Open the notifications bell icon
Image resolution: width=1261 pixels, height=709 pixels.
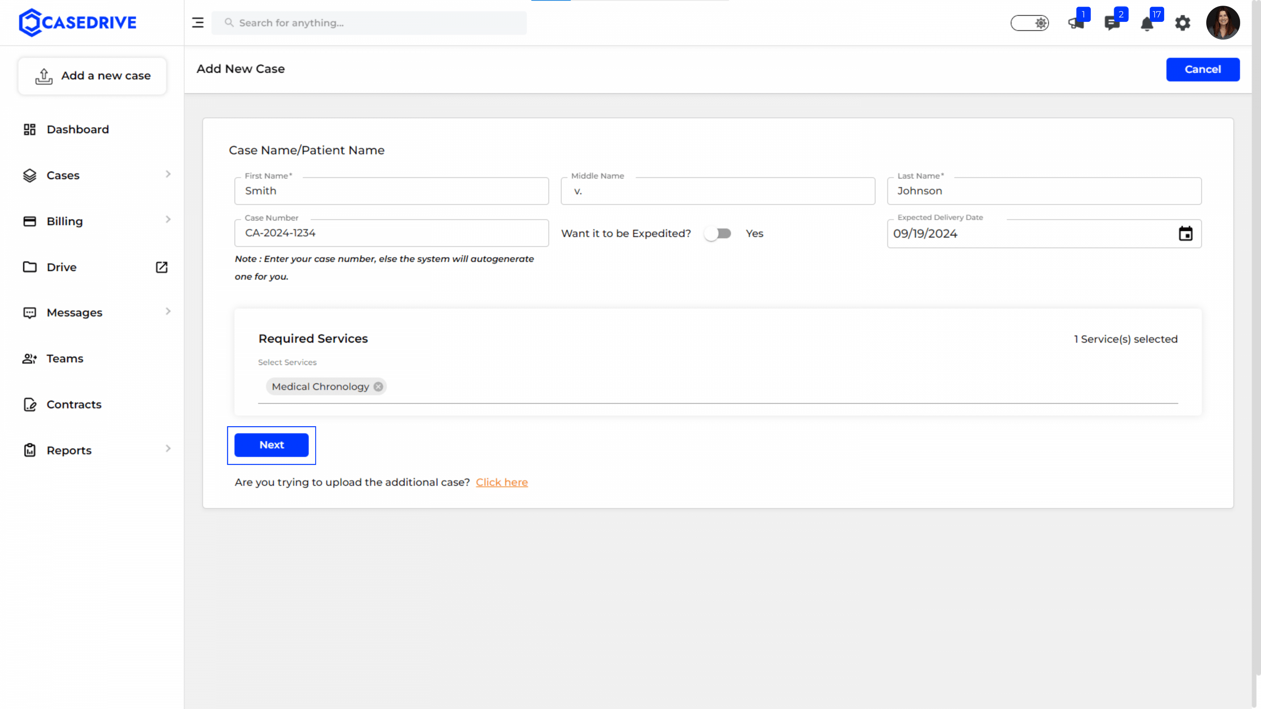(1147, 24)
